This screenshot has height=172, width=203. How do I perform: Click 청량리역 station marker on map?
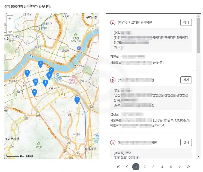point(43,25)
